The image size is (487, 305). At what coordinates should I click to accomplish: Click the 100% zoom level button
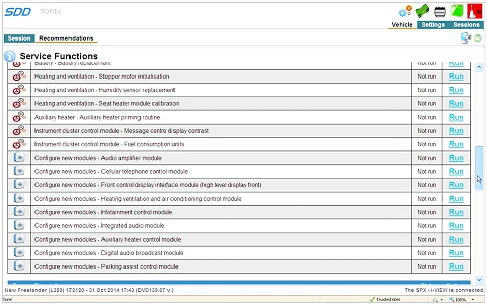[x=458, y=300]
